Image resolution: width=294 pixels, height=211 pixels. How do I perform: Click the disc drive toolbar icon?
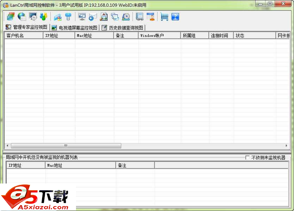click(x=126, y=17)
